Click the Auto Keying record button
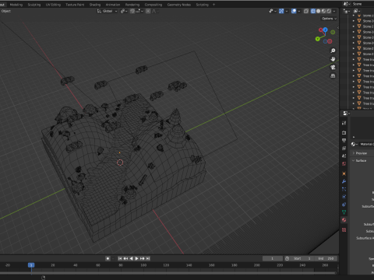Viewport: 374px width, 280px height. [x=108, y=258]
